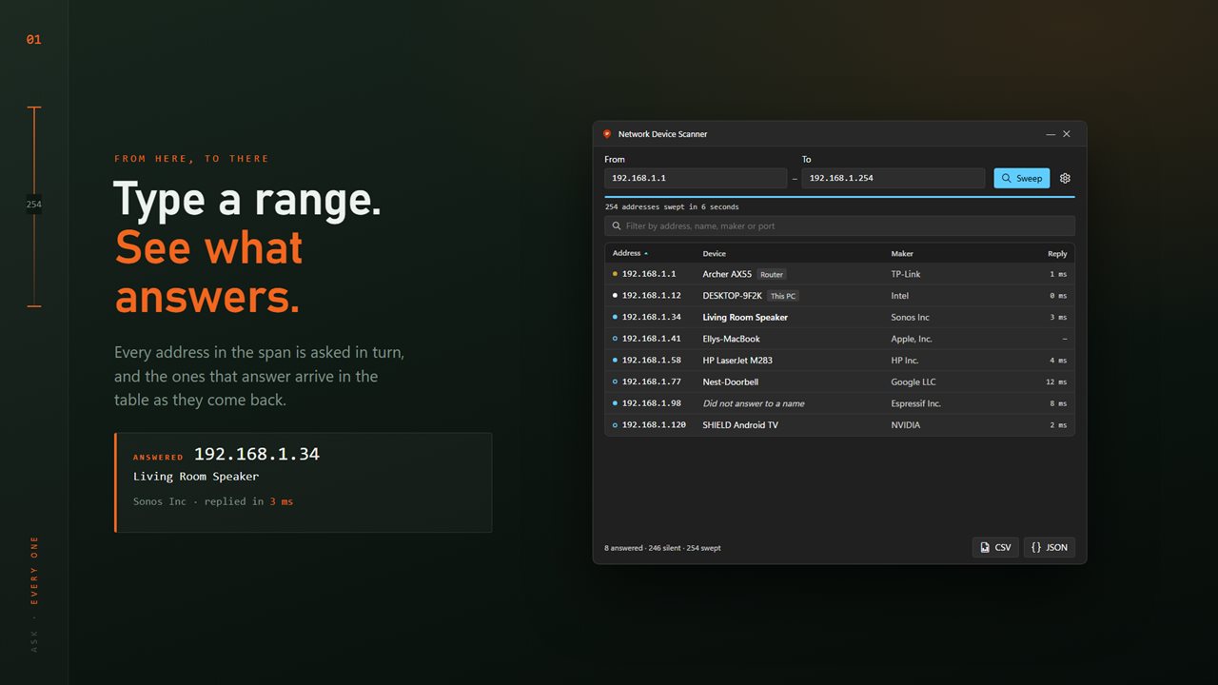Select the Ellys-MacBook device name
The image size is (1218, 685).
tap(731, 339)
